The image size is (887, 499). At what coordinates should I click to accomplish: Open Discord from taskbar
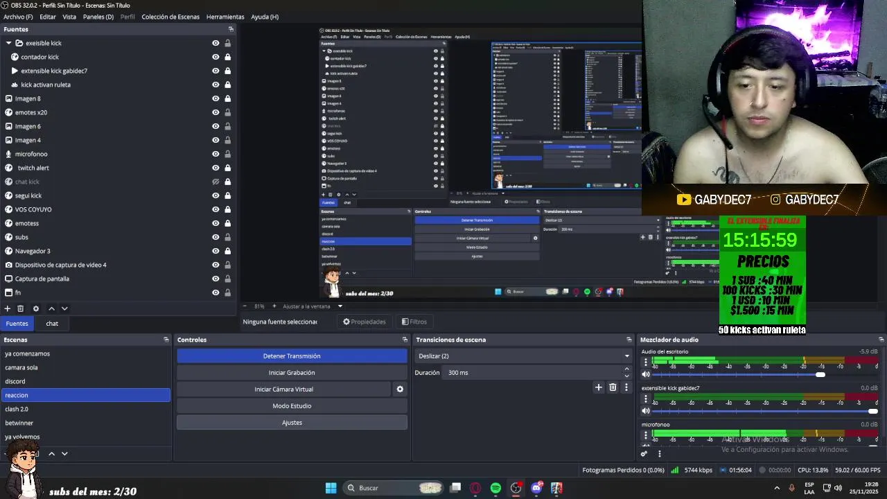click(536, 488)
